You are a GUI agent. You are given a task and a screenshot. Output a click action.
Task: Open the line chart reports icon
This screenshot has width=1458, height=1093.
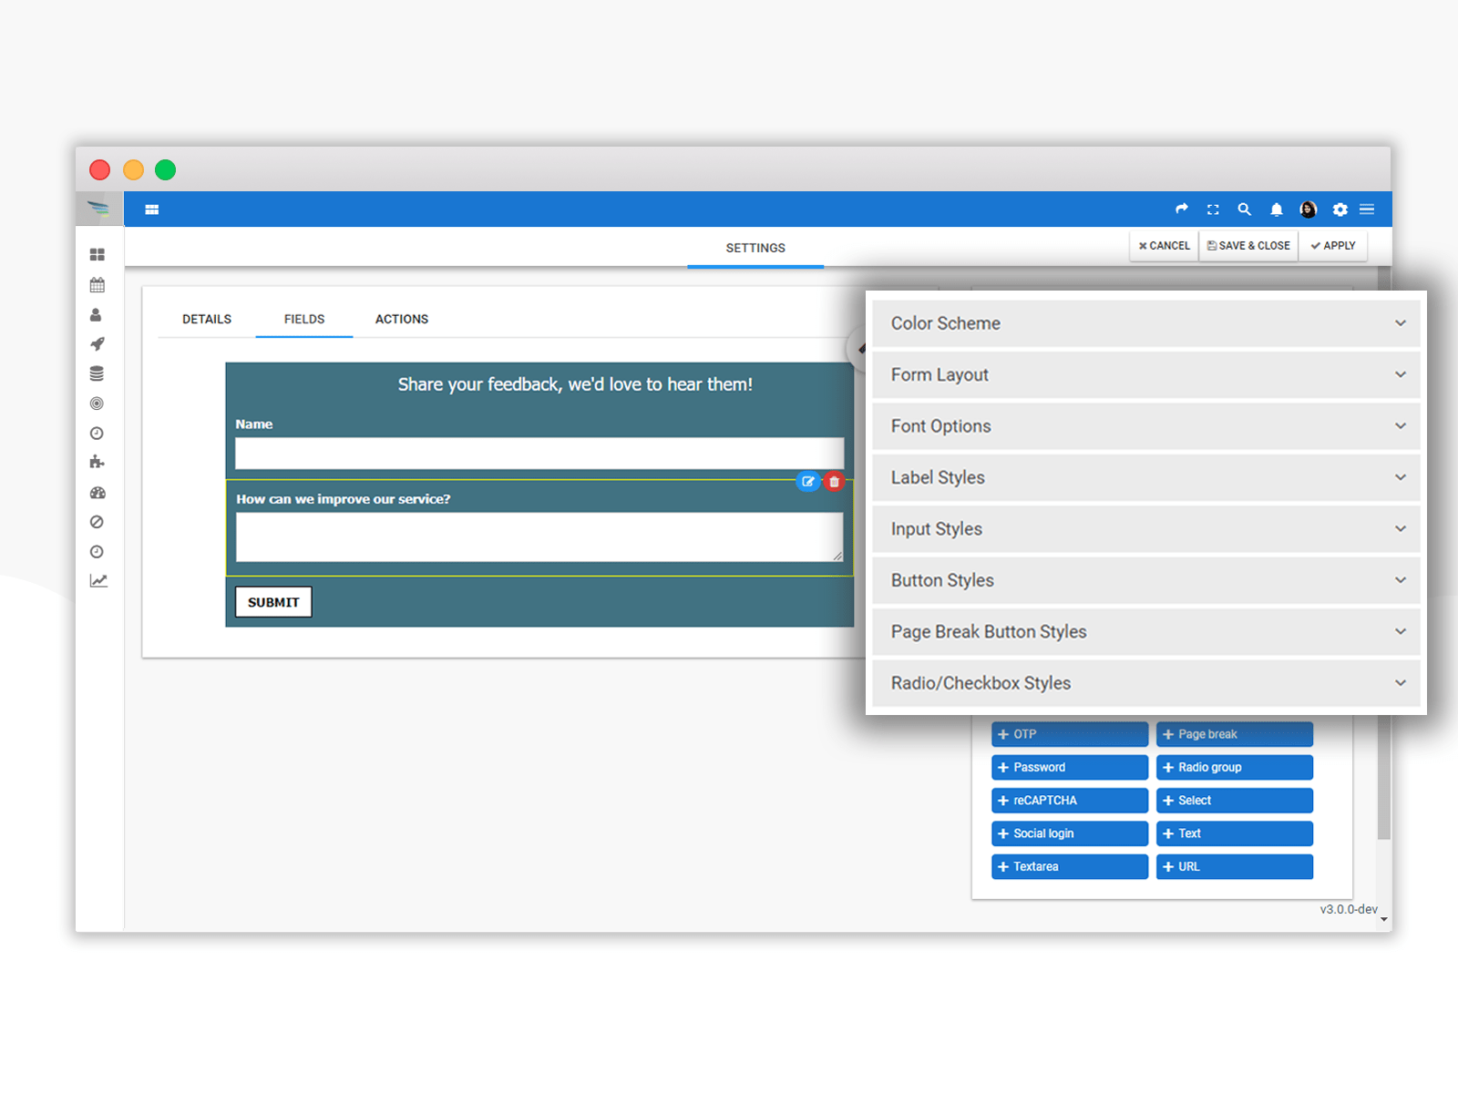click(98, 581)
